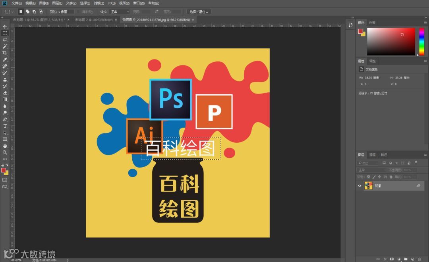429x262 pixels.
Task: Select the Move tool
Action: (x=5, y=27)
